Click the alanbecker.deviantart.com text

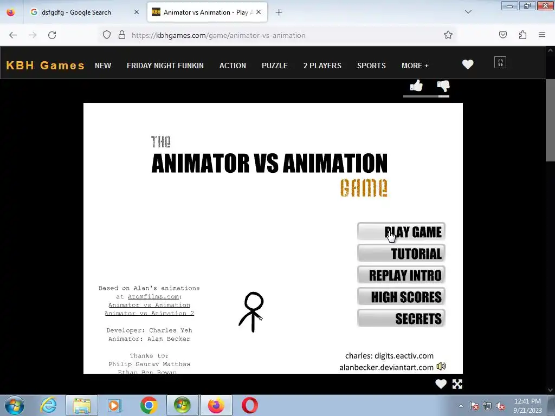386,367
